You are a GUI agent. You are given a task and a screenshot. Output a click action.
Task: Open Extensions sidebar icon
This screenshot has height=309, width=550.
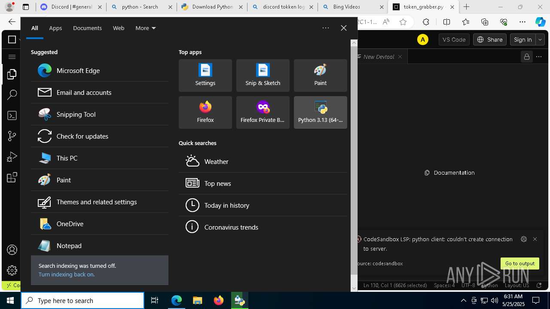(12, 177)
